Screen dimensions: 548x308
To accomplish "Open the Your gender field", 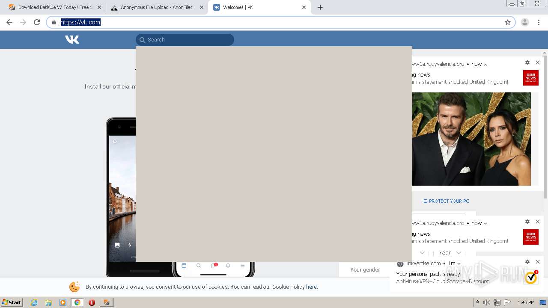I will pyautogui.click(x=365, y=269).
